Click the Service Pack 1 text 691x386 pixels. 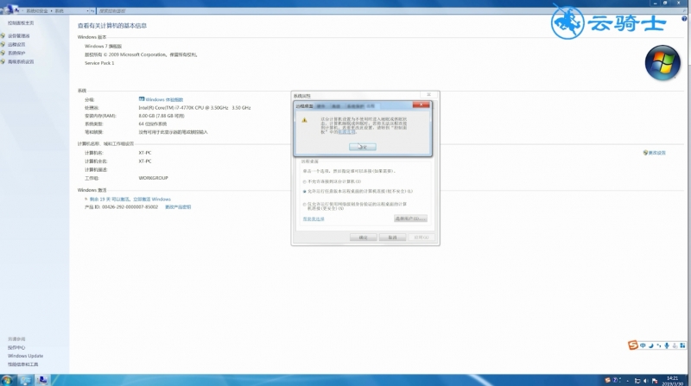(x=99, y=63)
